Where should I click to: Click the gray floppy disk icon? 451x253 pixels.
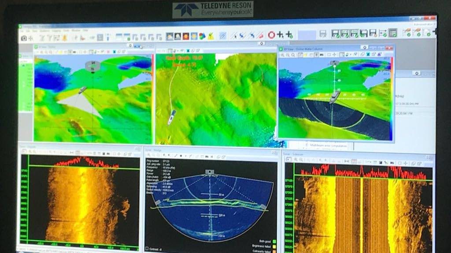(x=323, y=34)
